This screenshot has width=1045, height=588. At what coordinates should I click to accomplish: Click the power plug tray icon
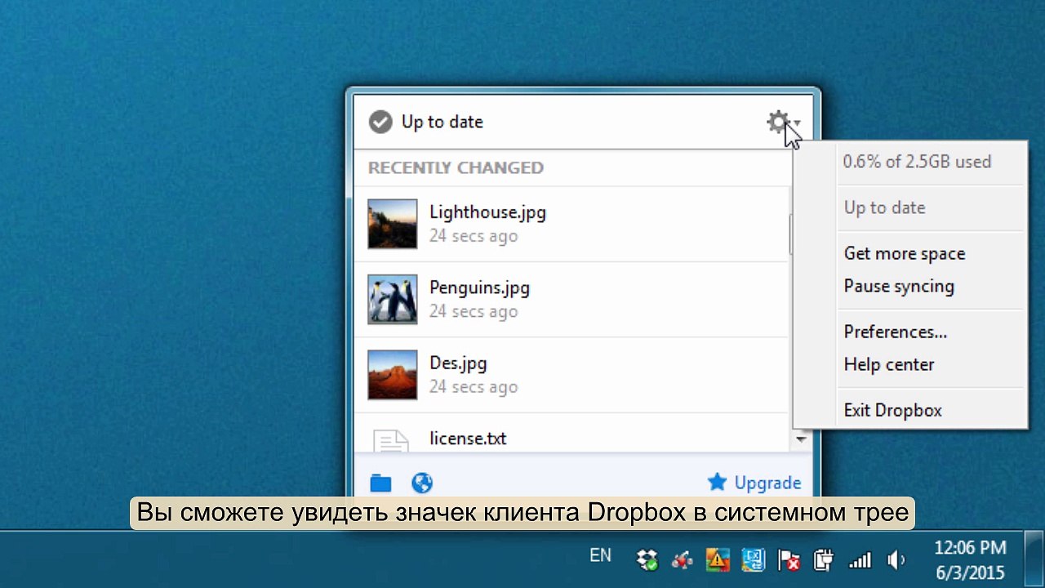[824, 559]
